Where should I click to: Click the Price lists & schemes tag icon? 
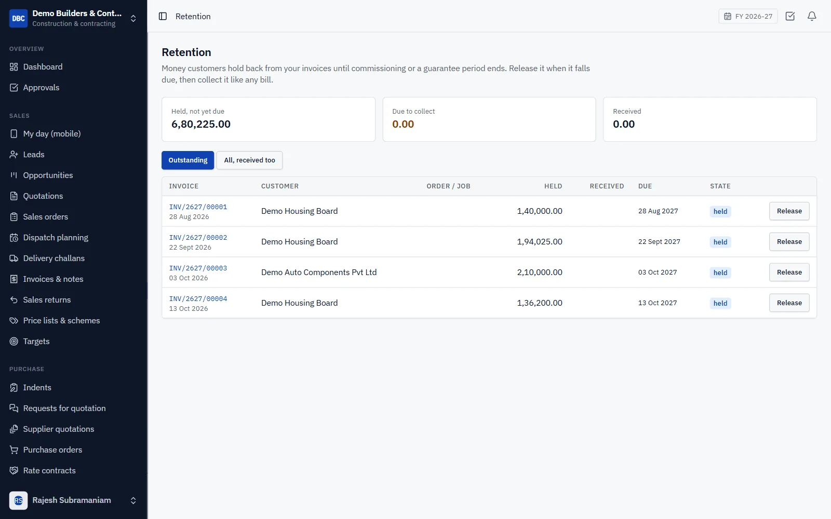(14, 321)
